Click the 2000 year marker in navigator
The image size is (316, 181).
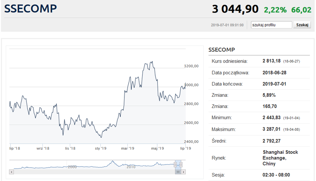point(72,167)
